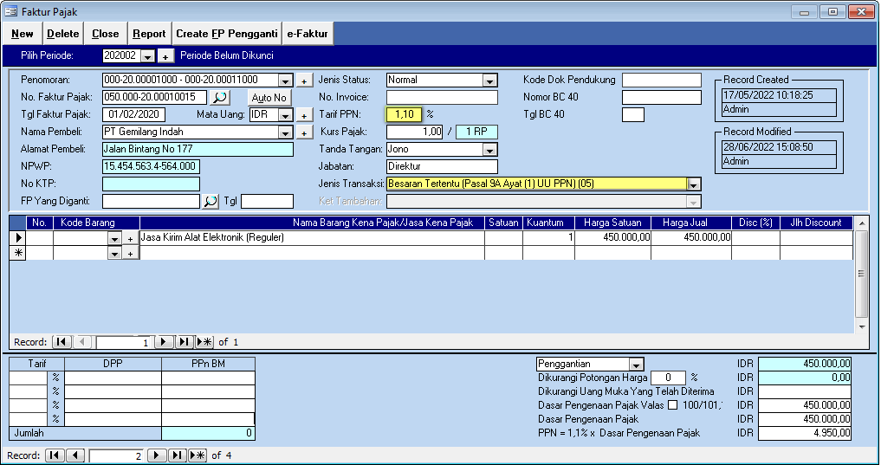The width and height of the screenshot is (881, 465).
Task: Go to next record in bottom navigator
Action: click(x=156, y=455)
